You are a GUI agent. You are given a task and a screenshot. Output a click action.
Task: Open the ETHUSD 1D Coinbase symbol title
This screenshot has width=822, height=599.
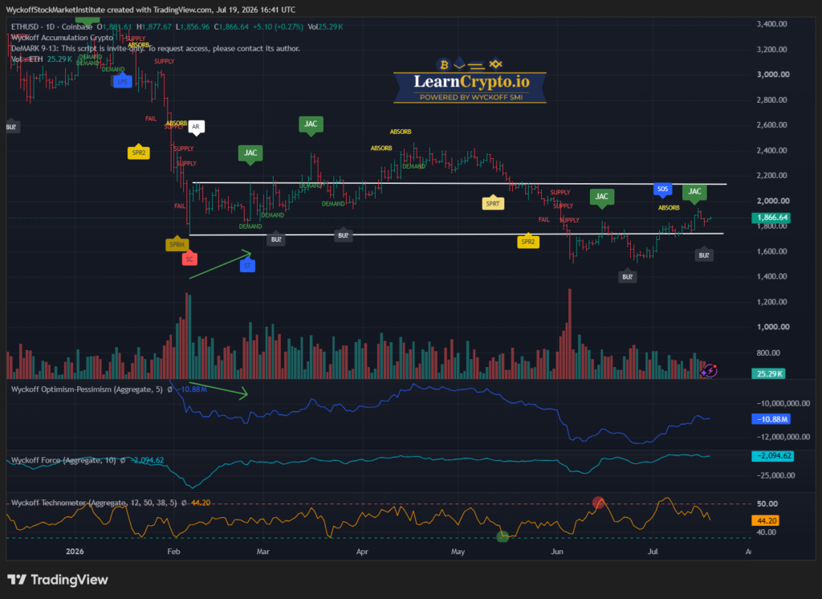tap(51, 26)
